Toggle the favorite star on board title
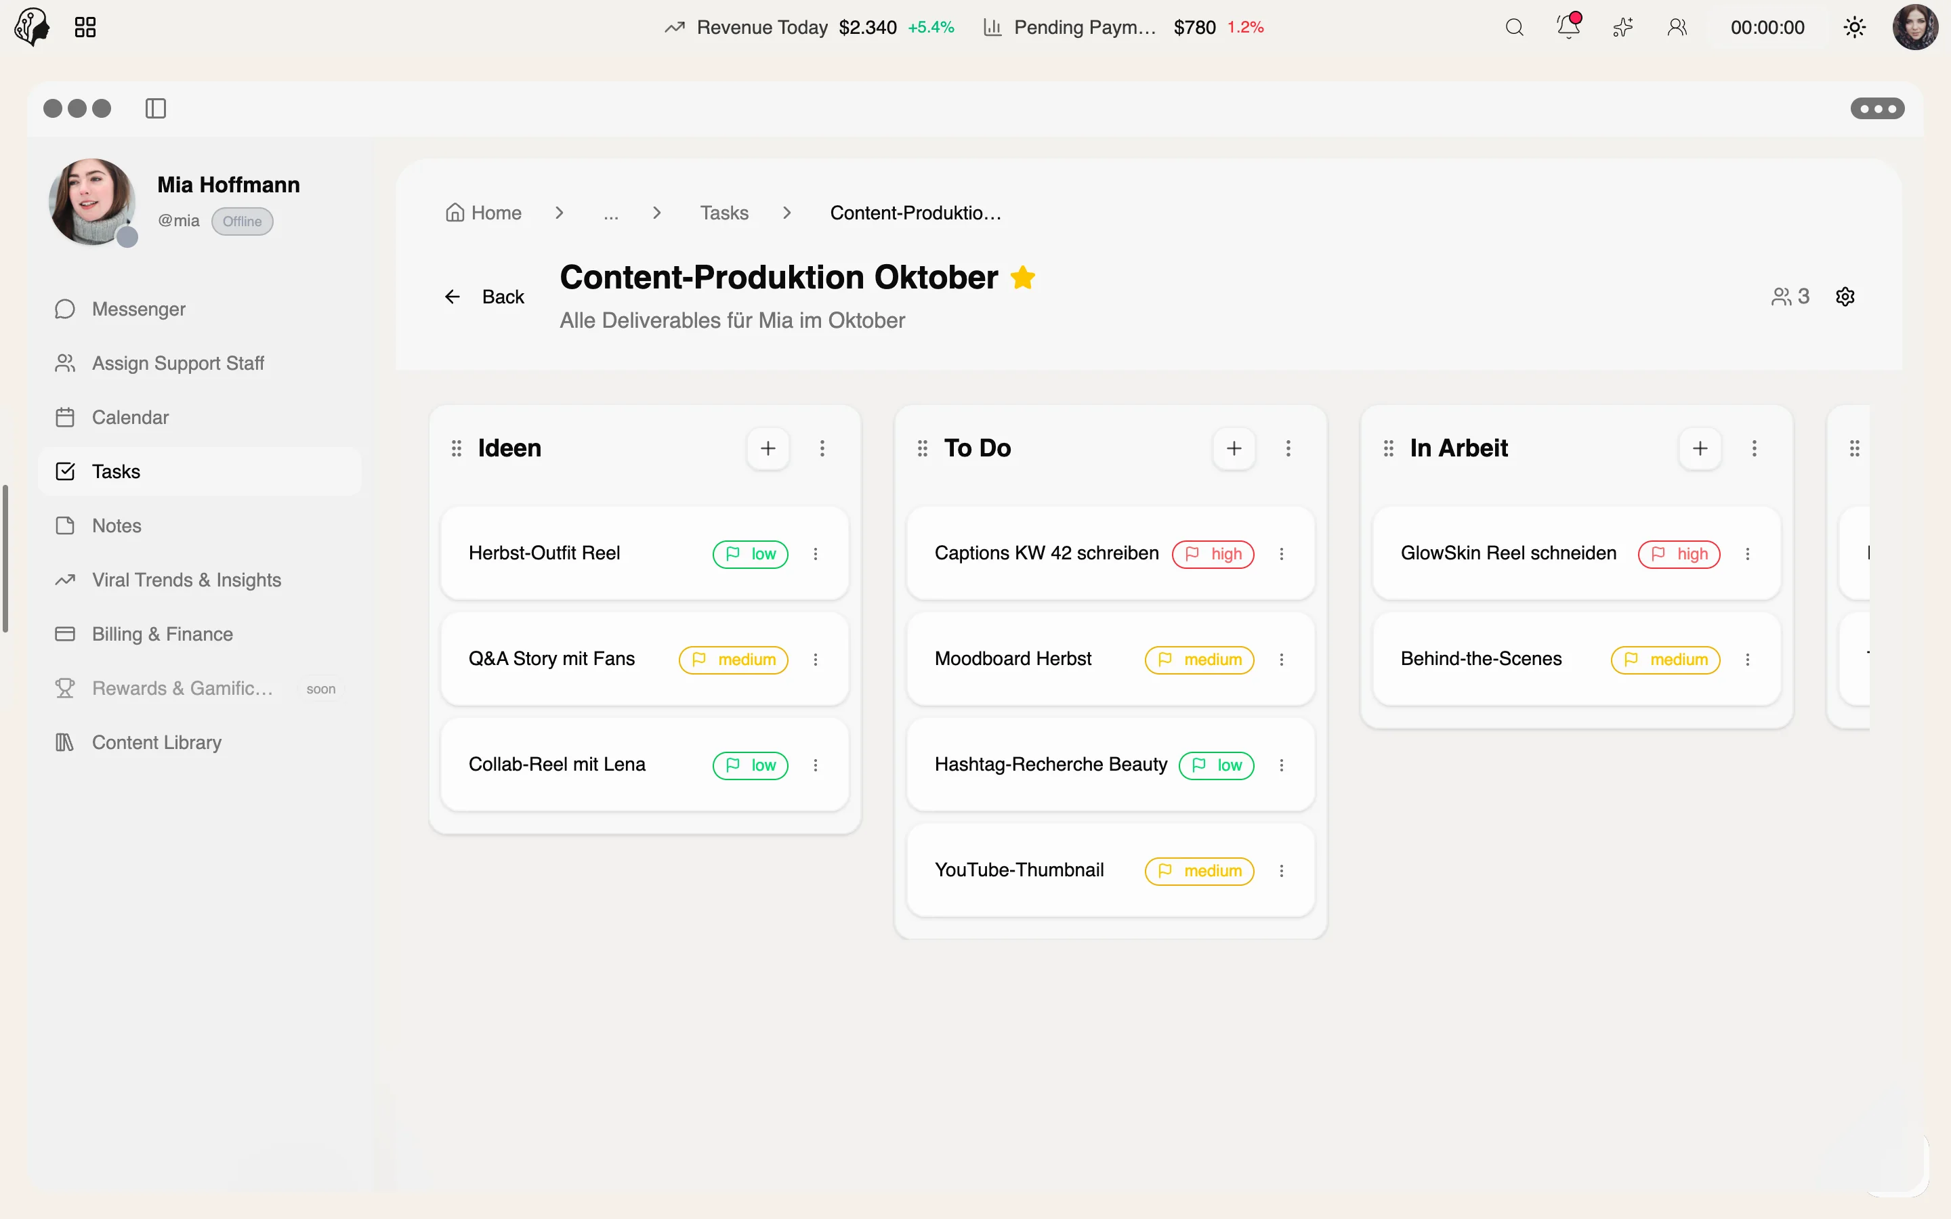The width and height of the screenshot is (1951, 1219). coord(1022,278)
